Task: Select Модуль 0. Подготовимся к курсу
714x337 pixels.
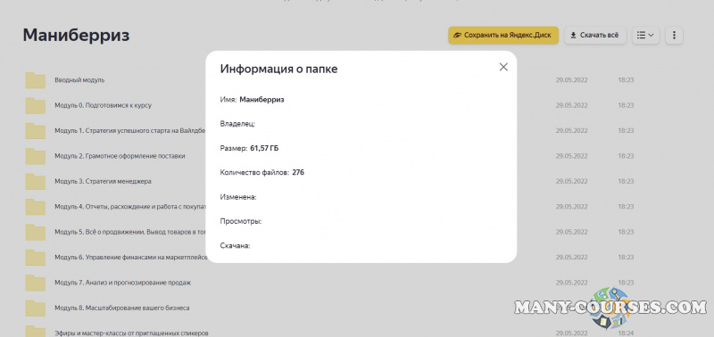Action: tap(103, 105)
